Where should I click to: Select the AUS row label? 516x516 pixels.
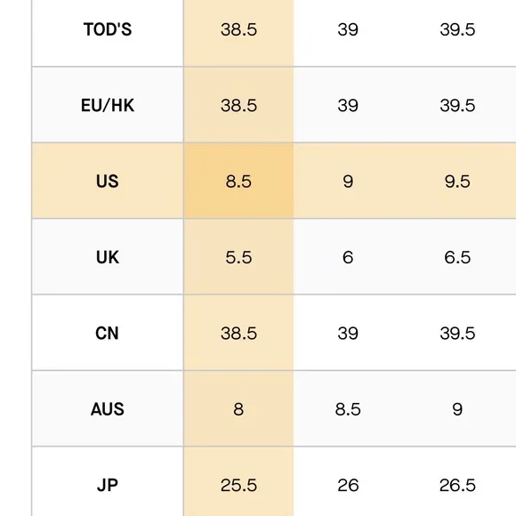(108, 409)
